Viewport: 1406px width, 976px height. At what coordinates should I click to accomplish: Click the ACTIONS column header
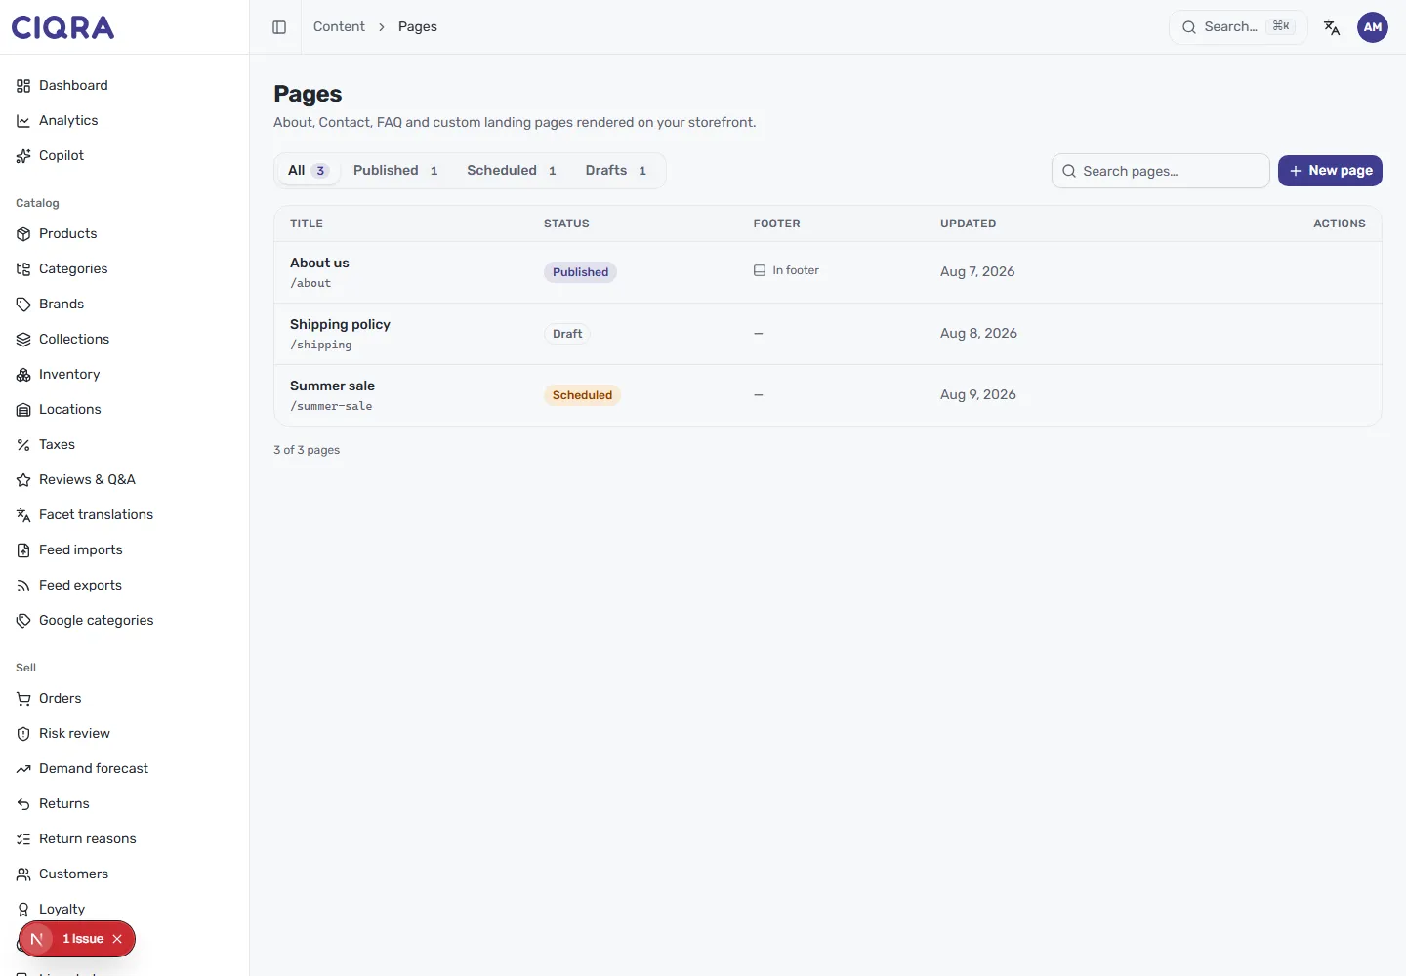pos(1340,224)
